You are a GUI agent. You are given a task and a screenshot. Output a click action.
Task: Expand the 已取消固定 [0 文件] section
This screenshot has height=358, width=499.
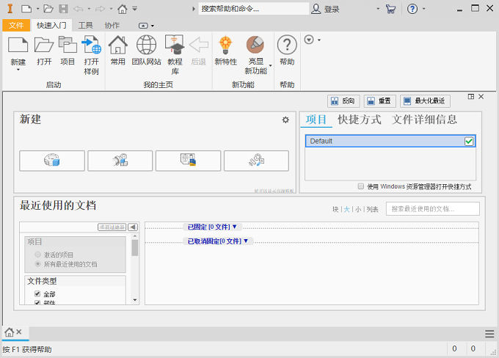(218, 241)
